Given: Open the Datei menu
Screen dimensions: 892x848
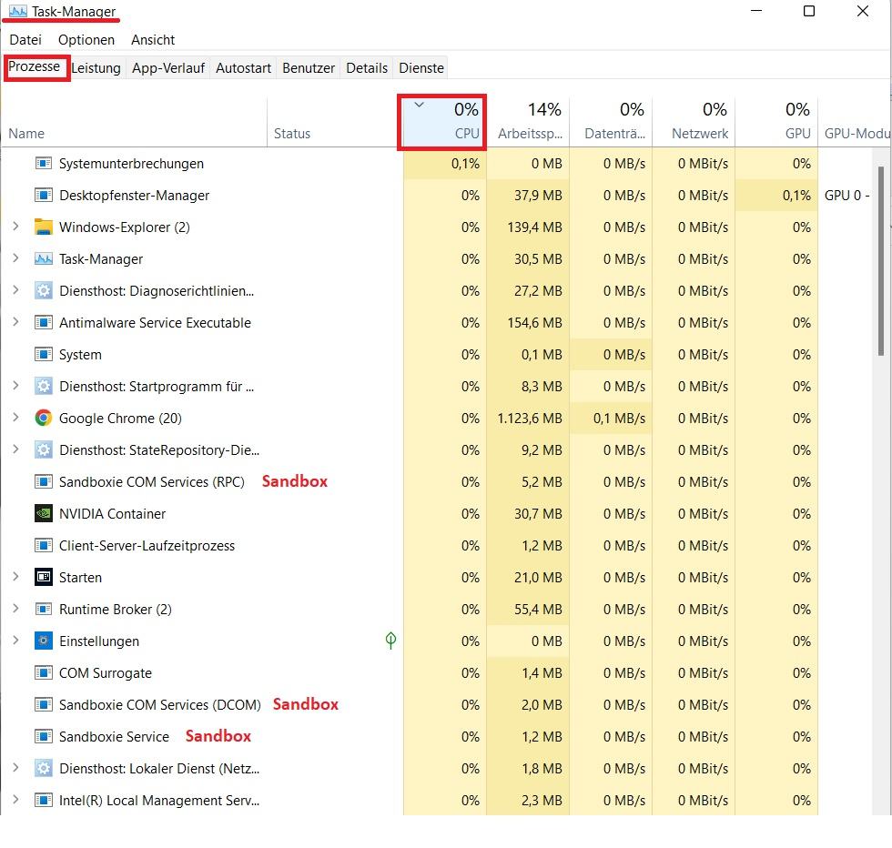Looking at the screenshot, I should click(25, 40).
